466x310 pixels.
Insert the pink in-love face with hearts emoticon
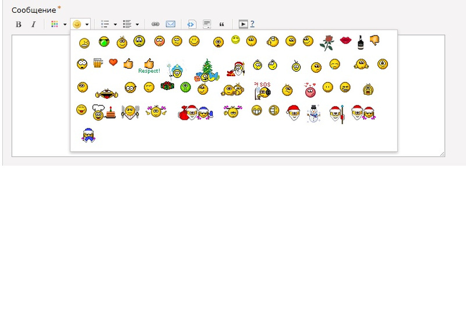[310, 90]
